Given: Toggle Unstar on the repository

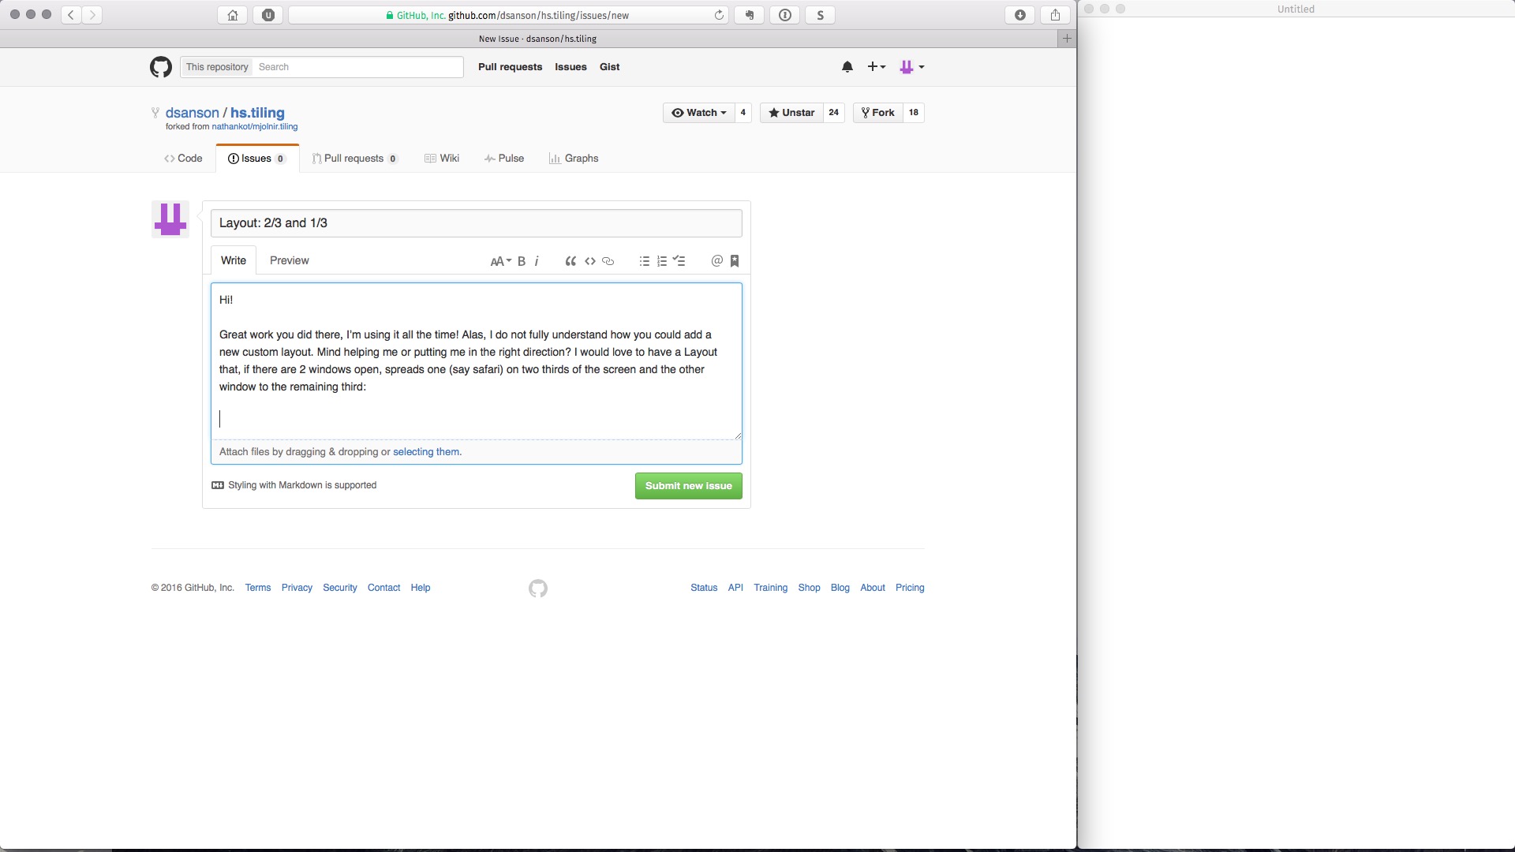Looking at the screenshot, I should pos(791,113).
